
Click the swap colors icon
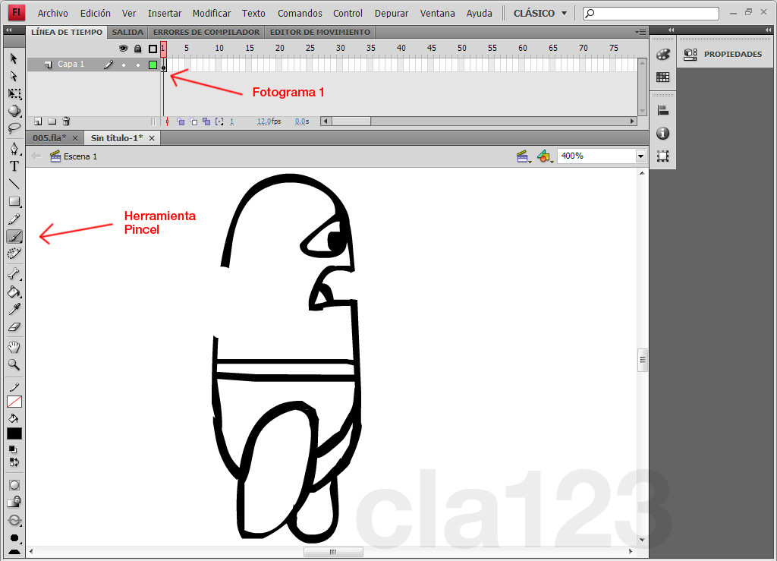pos(14,462)
